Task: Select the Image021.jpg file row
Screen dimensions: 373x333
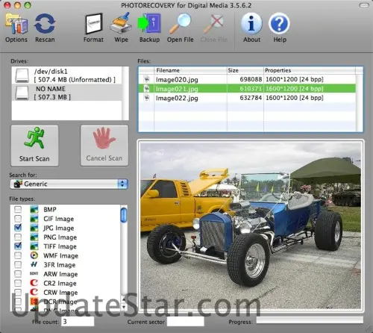Action: [247, 89]
